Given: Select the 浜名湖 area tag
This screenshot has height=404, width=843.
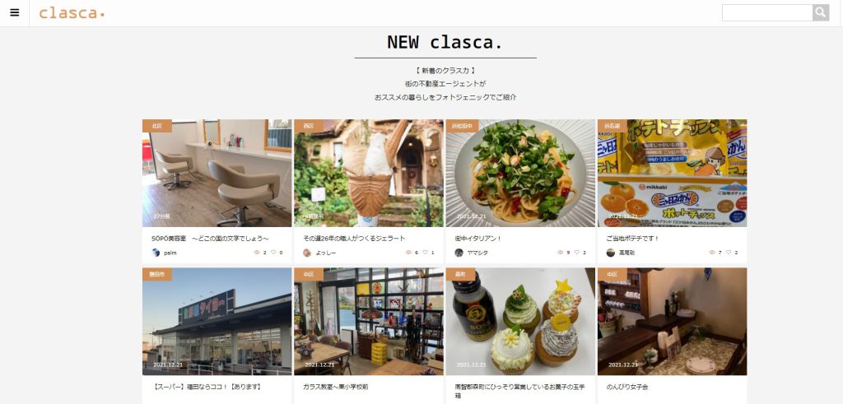Looking at the screenshot, I should (612, 126).
